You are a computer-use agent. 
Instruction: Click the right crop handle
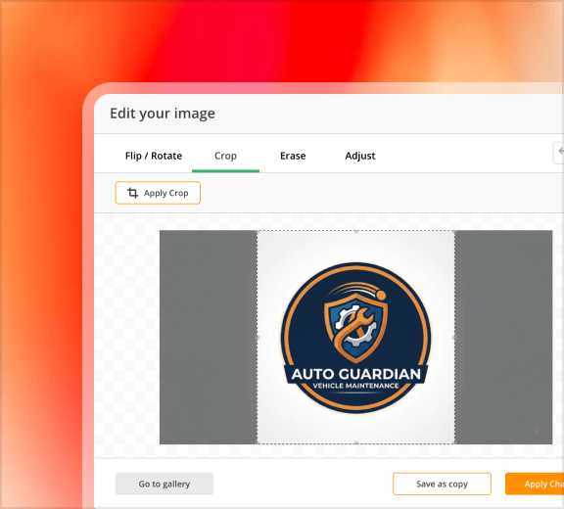tap(454, 338)
